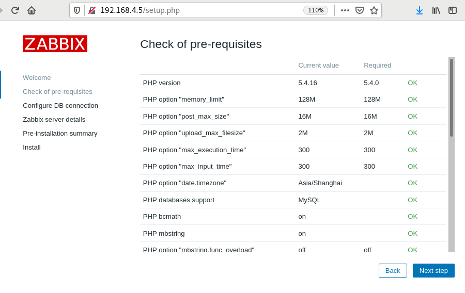This screenshot has height=293, width=465.
Task: Select Configure DB connection step
Action: coord(60,105)
